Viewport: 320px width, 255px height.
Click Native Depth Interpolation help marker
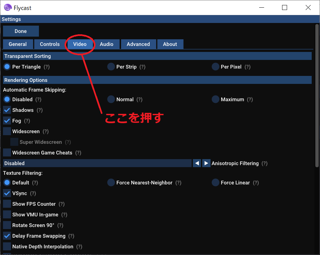pos(79,247)
